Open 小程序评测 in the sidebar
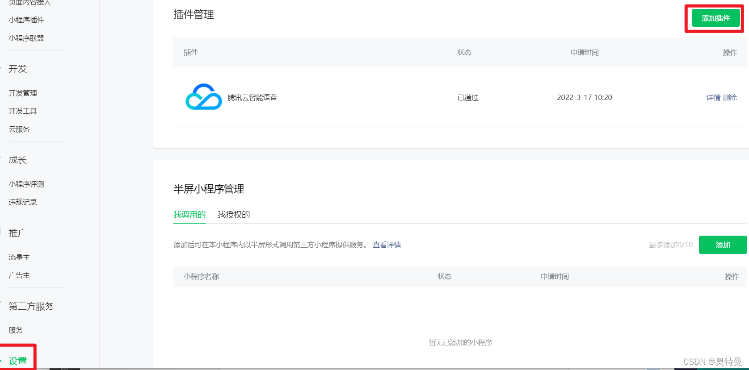 tap(26, 184)
